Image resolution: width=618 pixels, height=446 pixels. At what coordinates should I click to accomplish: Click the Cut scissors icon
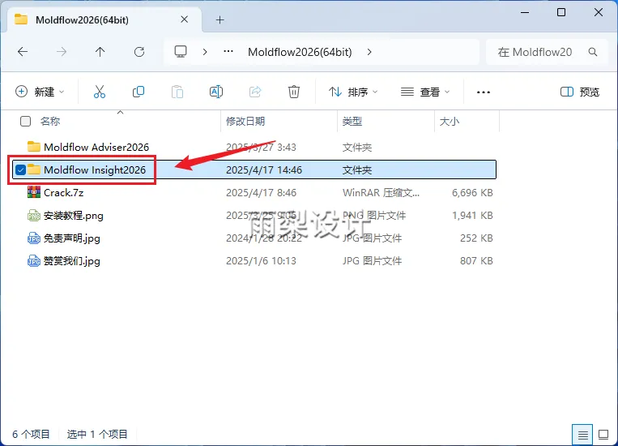pyautogui.click(x=100, y=92)
